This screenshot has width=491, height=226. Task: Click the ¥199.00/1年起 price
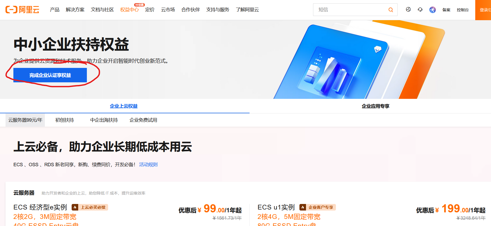(460, 209)
